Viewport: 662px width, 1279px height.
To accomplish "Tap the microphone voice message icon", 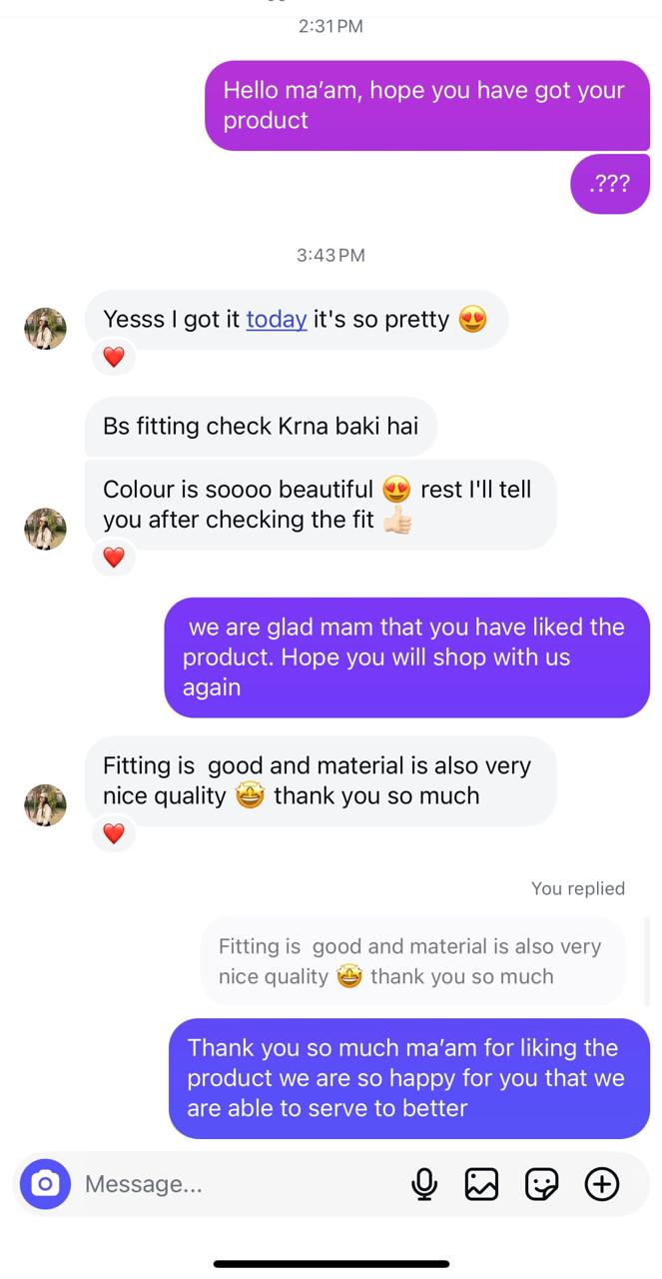I will [424, 1184].
